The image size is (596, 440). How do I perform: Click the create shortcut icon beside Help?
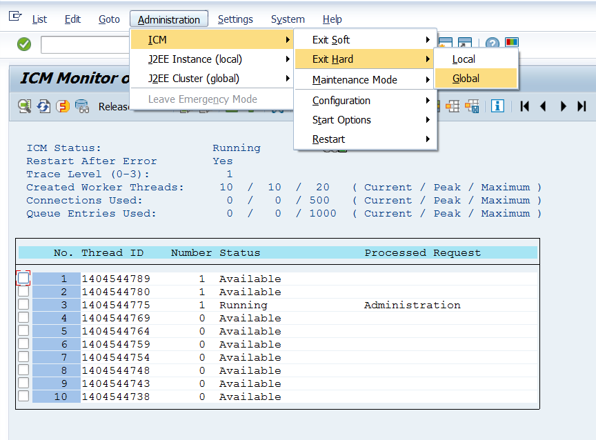(x=465, y=42)
